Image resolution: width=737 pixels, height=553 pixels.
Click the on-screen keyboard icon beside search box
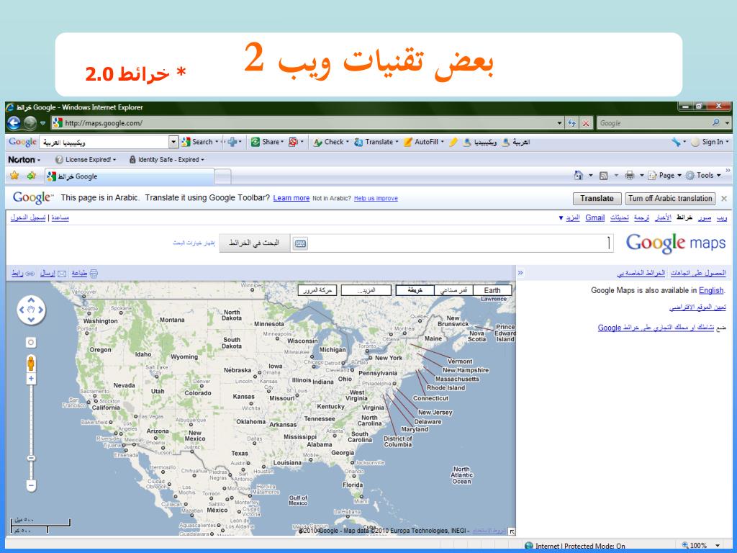pyautogui.click(x=300, y=243)
